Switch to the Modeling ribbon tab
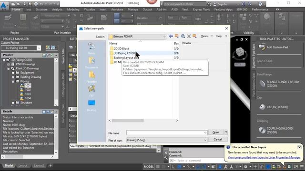 pos(73,9)
